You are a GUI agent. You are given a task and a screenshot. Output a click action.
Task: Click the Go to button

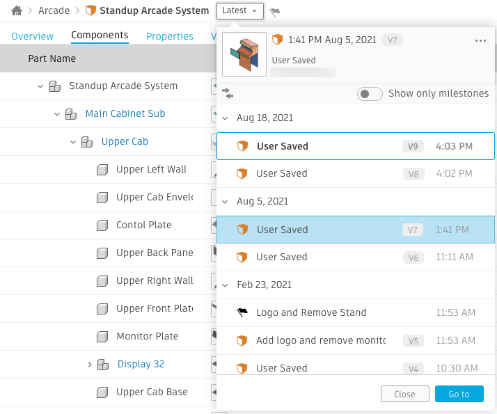tap(459, 394)
